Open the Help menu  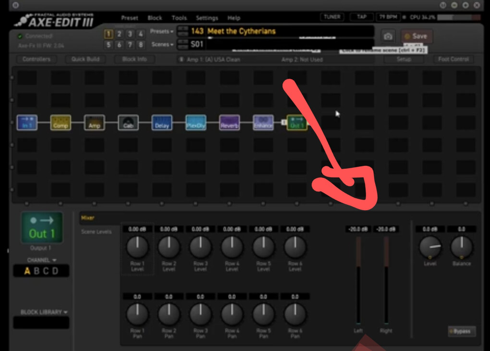coord(234,18)
